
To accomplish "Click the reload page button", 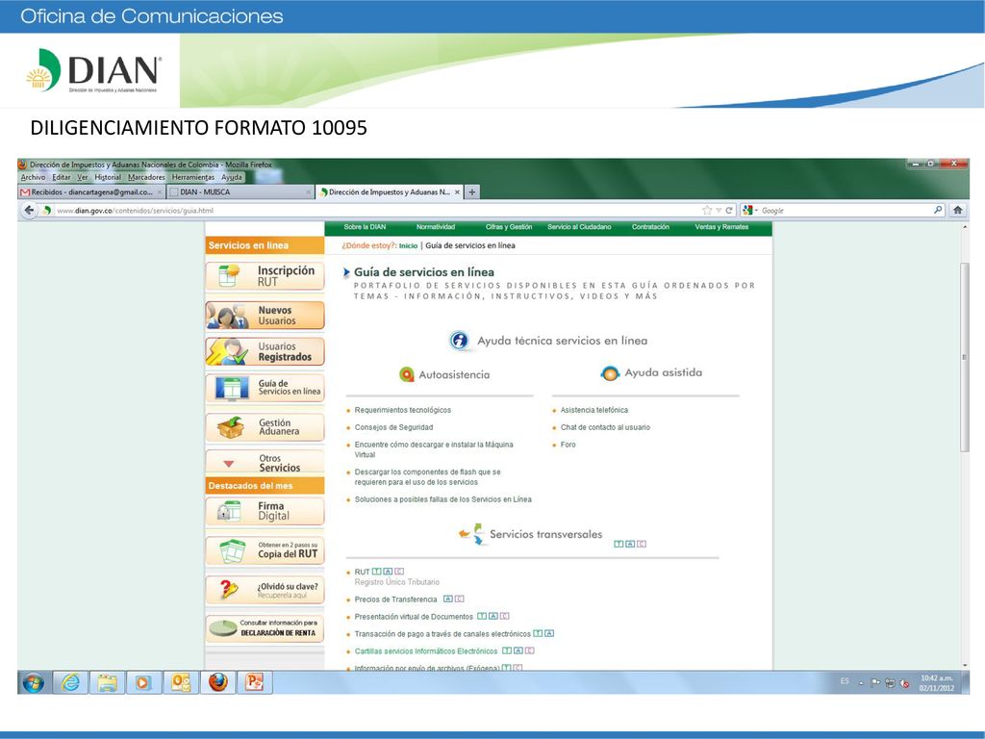I will [x=729, y=211].
